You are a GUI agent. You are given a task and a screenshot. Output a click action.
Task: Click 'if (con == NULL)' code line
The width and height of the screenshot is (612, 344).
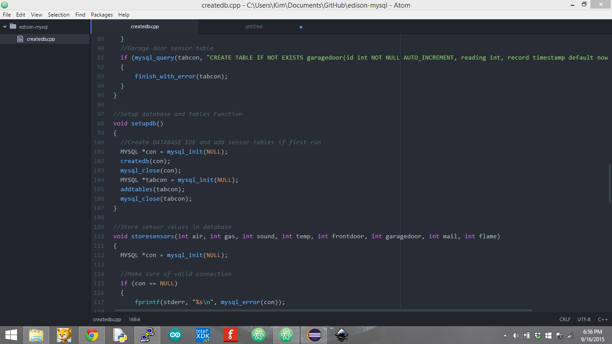pyautogui.click(x=149, y=283)
